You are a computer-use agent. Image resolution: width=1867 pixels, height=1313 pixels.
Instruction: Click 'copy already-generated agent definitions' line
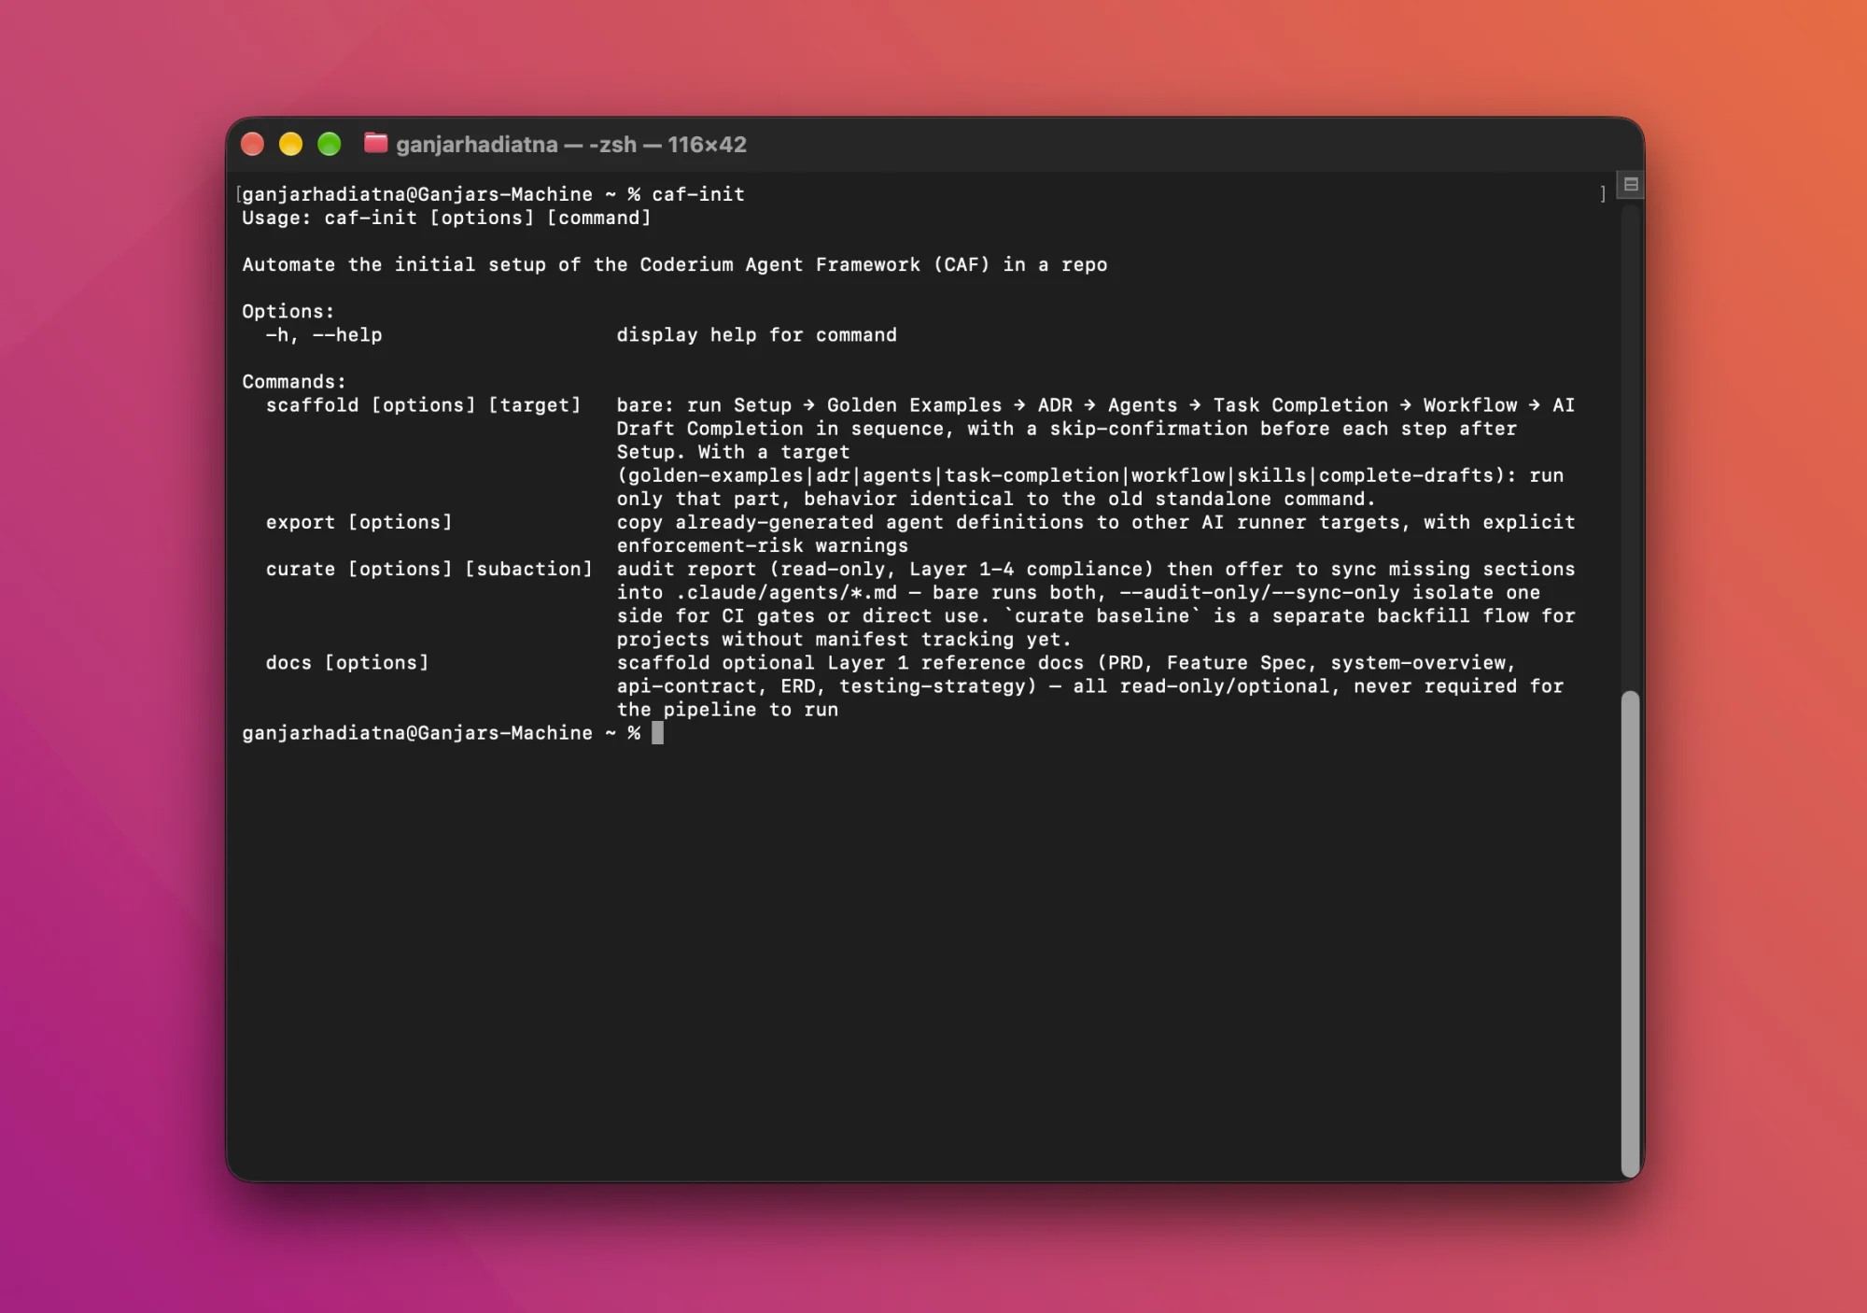tap(1096, 522)
